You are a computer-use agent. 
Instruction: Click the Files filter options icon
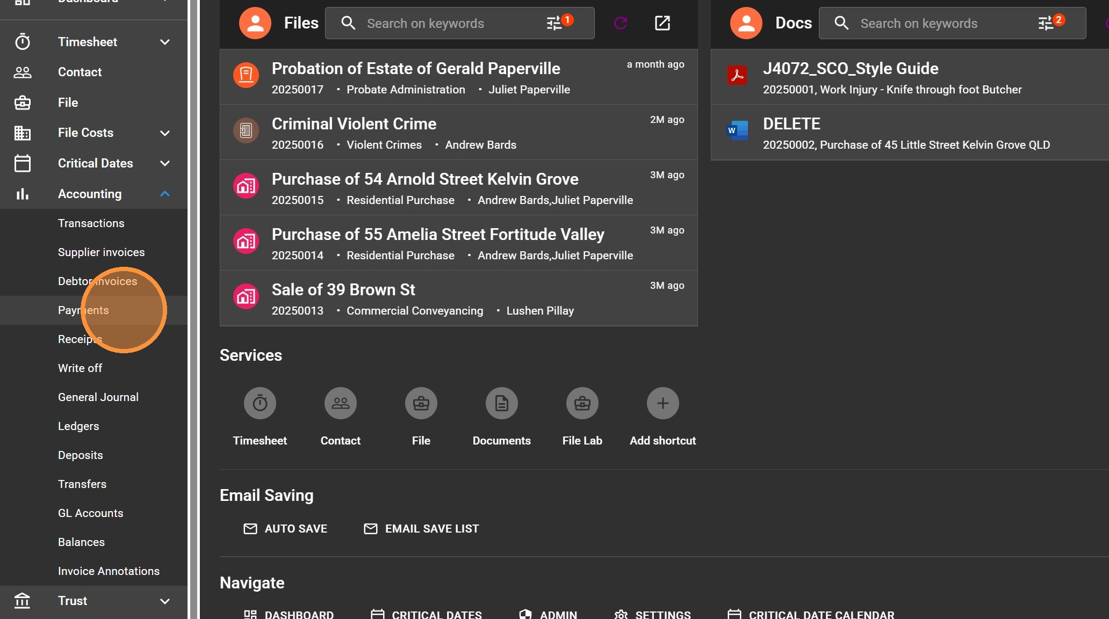click(x=554, y=23)
